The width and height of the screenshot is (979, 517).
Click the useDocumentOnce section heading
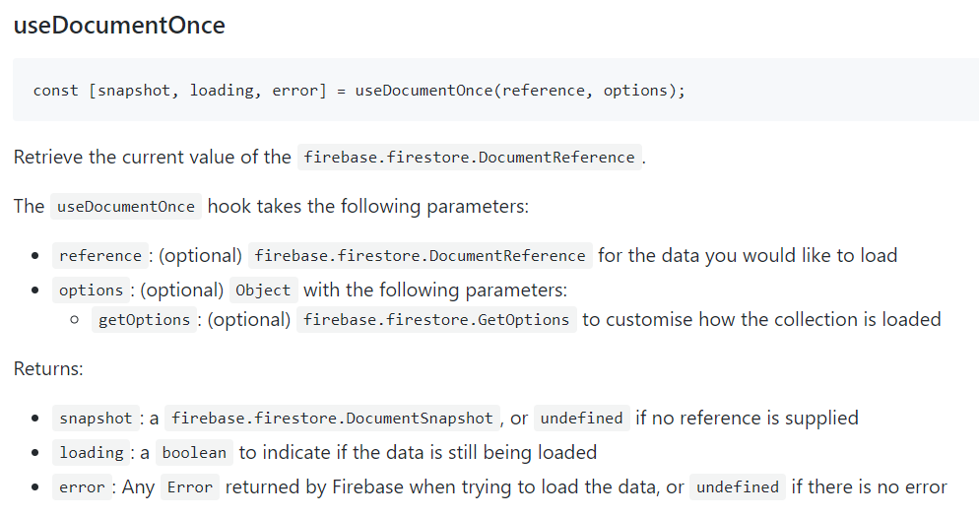pyautogui.click(x=119, y=26)
